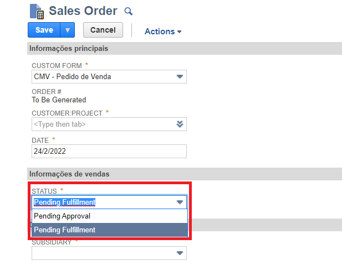Click inside the empty Subsidiary field

(109, 253)
